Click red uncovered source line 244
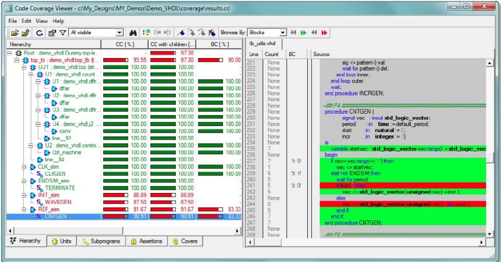The image size is (501, 262). [x=402, y=204]
